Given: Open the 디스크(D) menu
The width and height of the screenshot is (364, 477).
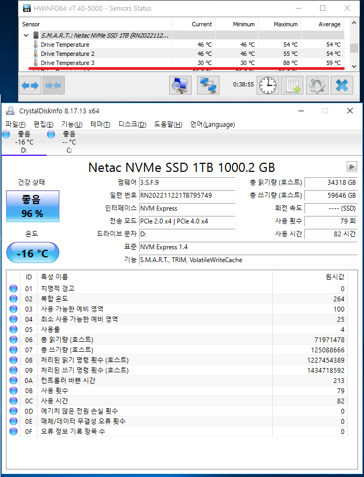Looking at the screenshot, I should pyautogui.click(x=132, y=125).
